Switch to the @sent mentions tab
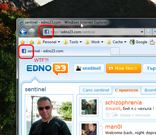 tap(149, 90)
